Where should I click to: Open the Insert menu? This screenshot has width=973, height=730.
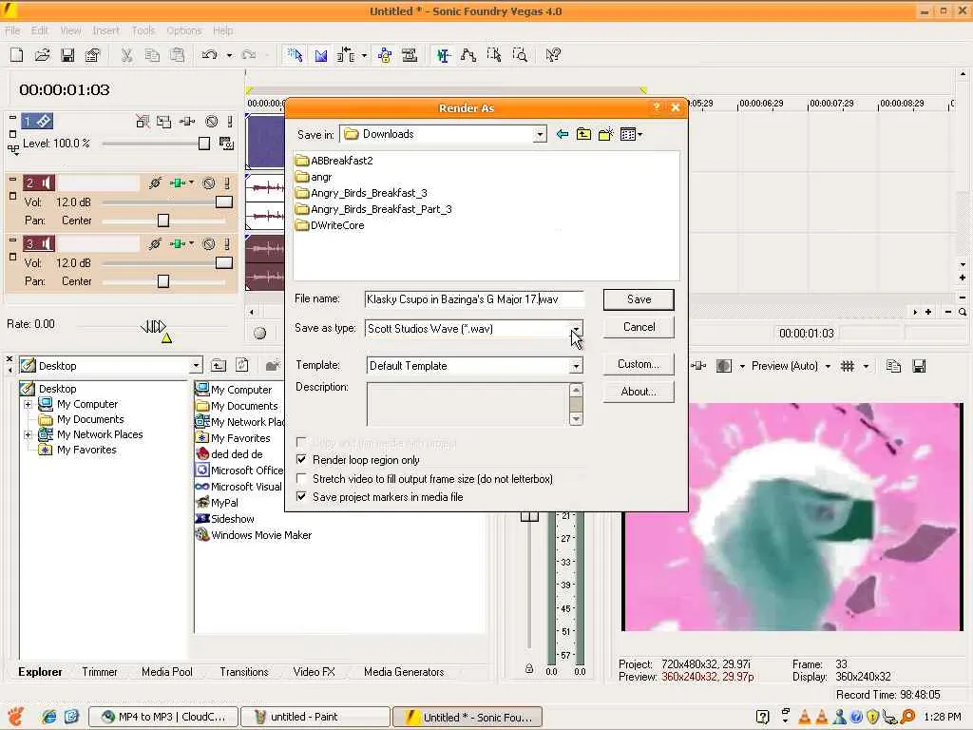(x=106, y=30)
